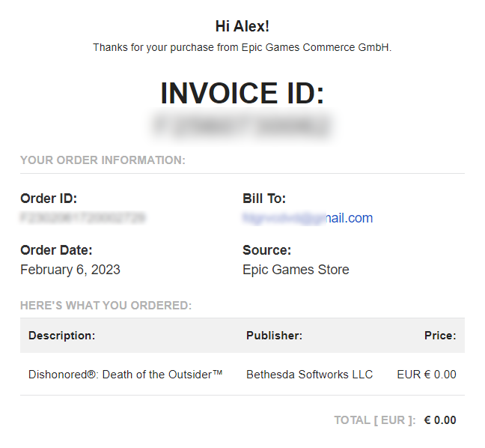
Task: Click the 'Epic Games Store' source text
Action: [296, 270]
